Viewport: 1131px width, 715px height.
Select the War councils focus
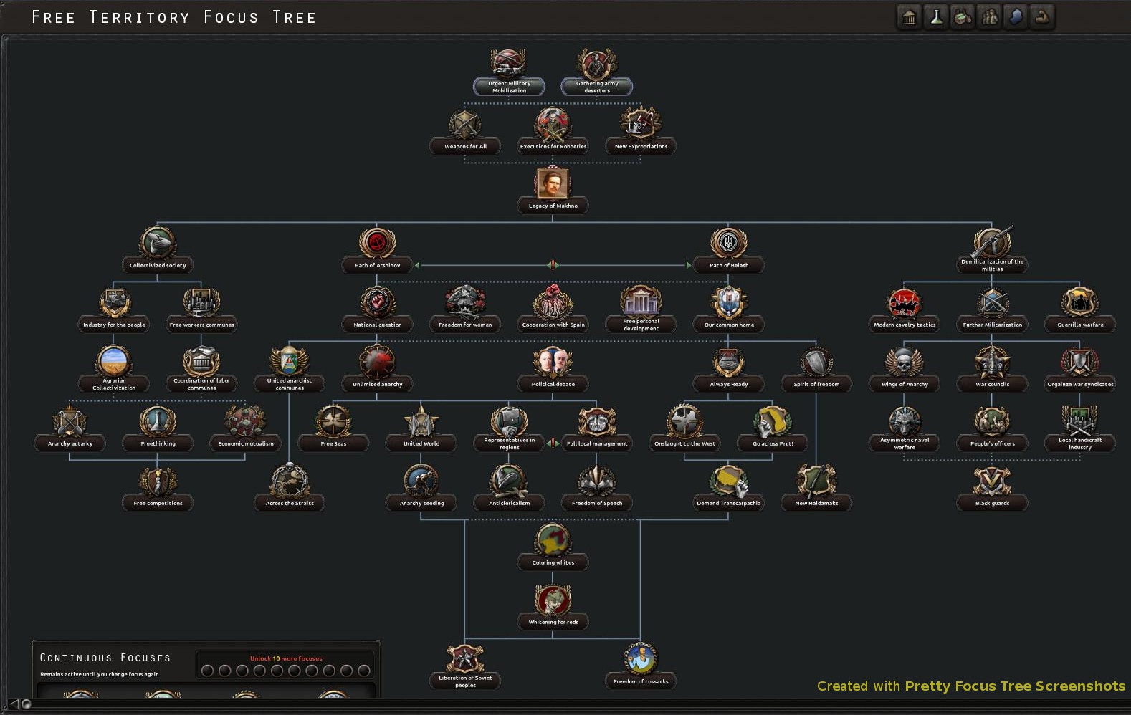992,369
